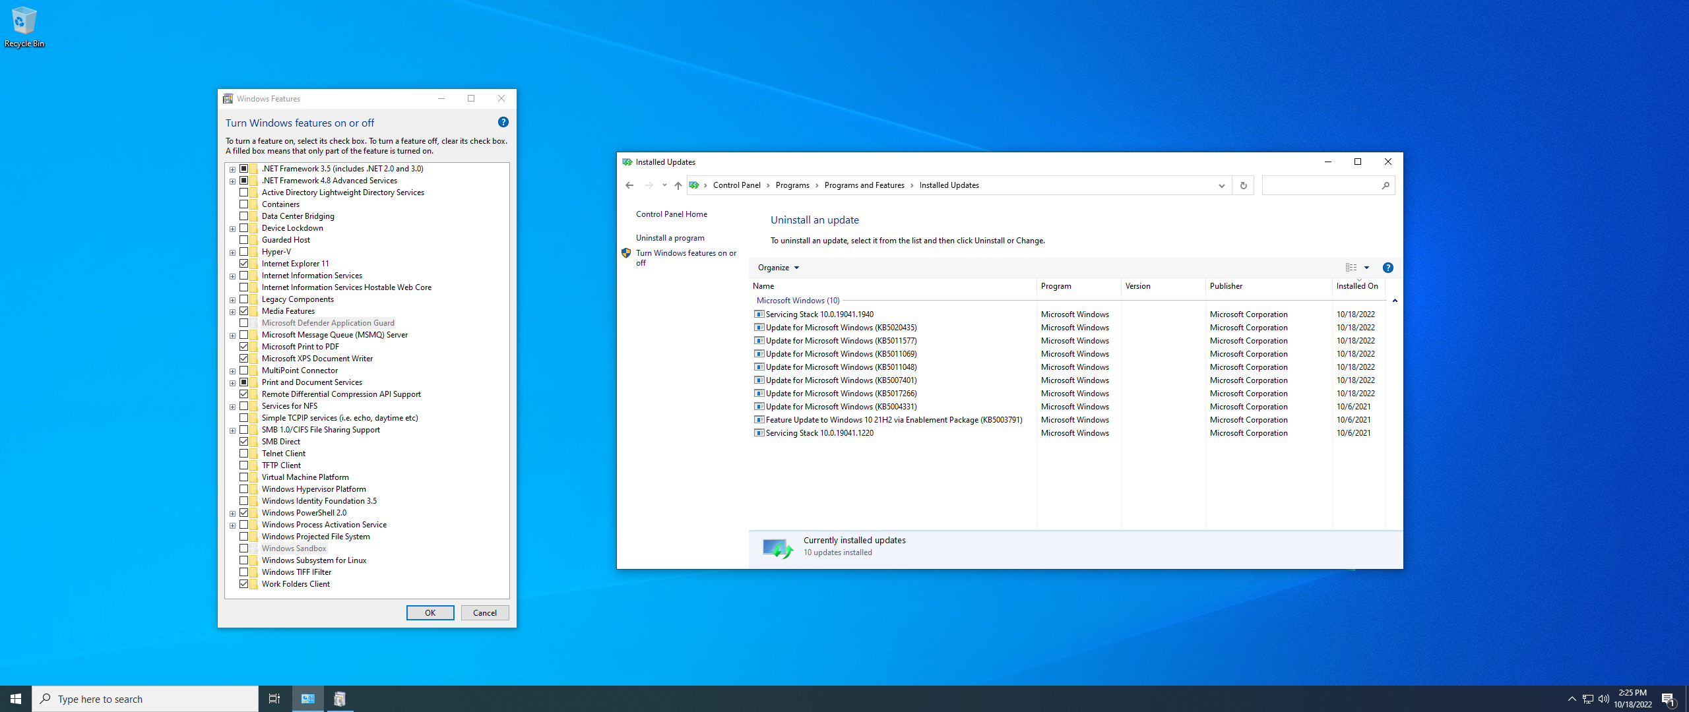
Task: Enable TFTP Client checkbox
Action: [x=244, y=465]
